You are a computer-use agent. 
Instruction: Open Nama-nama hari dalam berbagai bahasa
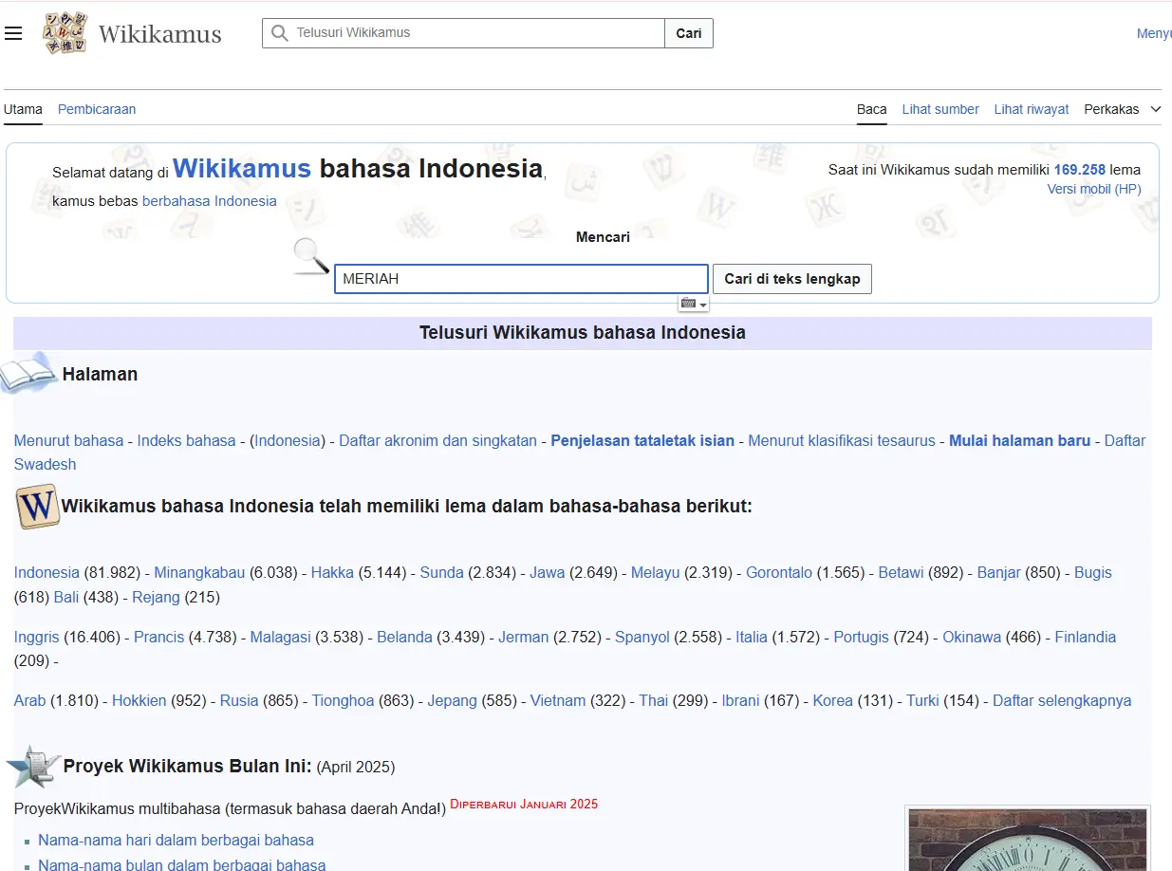[176, 840]
